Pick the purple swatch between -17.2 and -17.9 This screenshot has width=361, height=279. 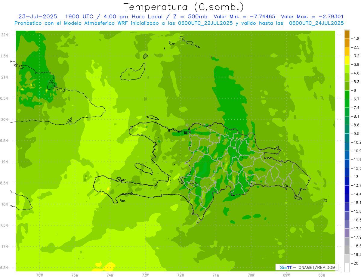(347, 233)
